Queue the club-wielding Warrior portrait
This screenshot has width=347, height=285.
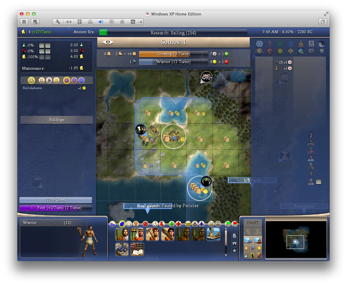tap(168, 234)
